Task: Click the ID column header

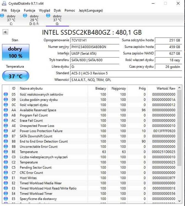Action: pyautogui.click(x=14, y=88)
